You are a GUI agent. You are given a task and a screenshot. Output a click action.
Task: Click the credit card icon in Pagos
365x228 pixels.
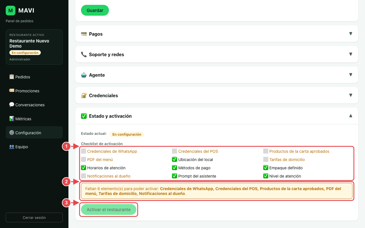tap(84, 34)
